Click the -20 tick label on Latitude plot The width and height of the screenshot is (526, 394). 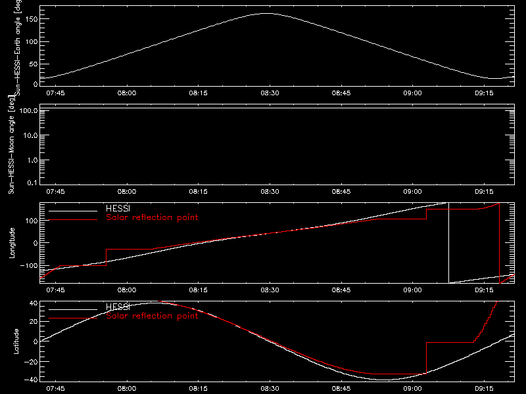tap(31, 362)
